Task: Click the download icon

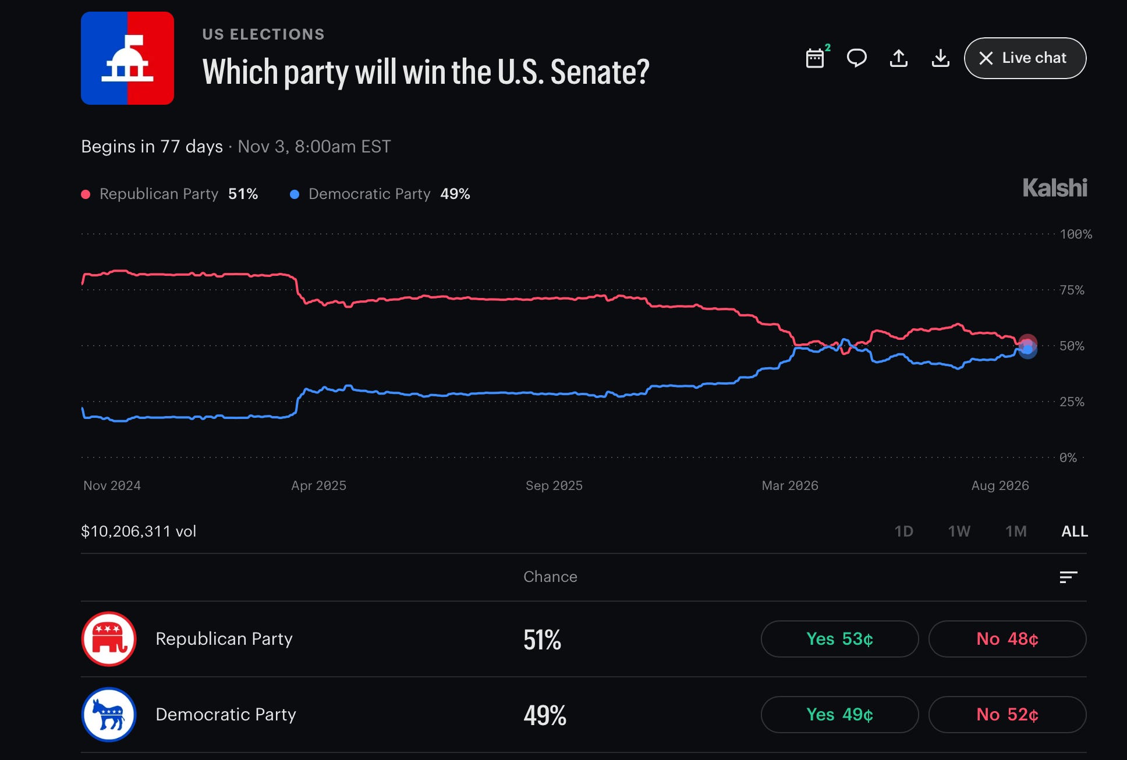Action: pos(941,58)
